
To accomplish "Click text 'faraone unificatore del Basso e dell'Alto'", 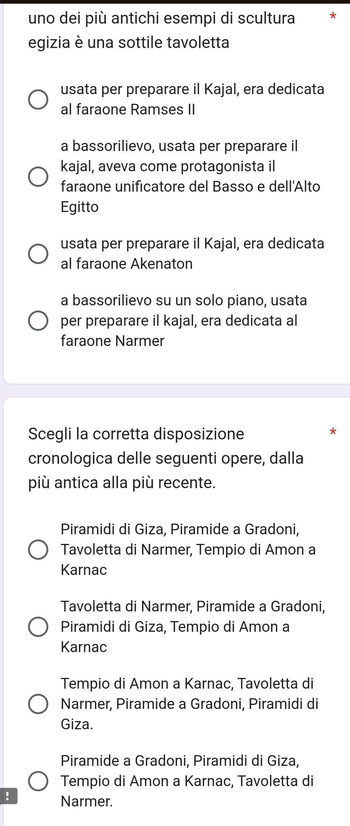I will click(191, 186).
